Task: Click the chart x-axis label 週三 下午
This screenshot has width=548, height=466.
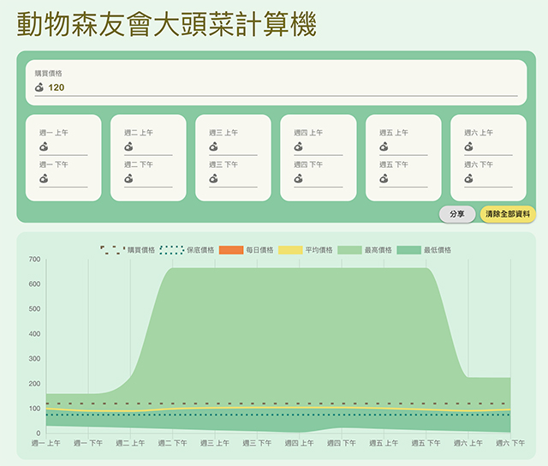Action: (257, 443)
